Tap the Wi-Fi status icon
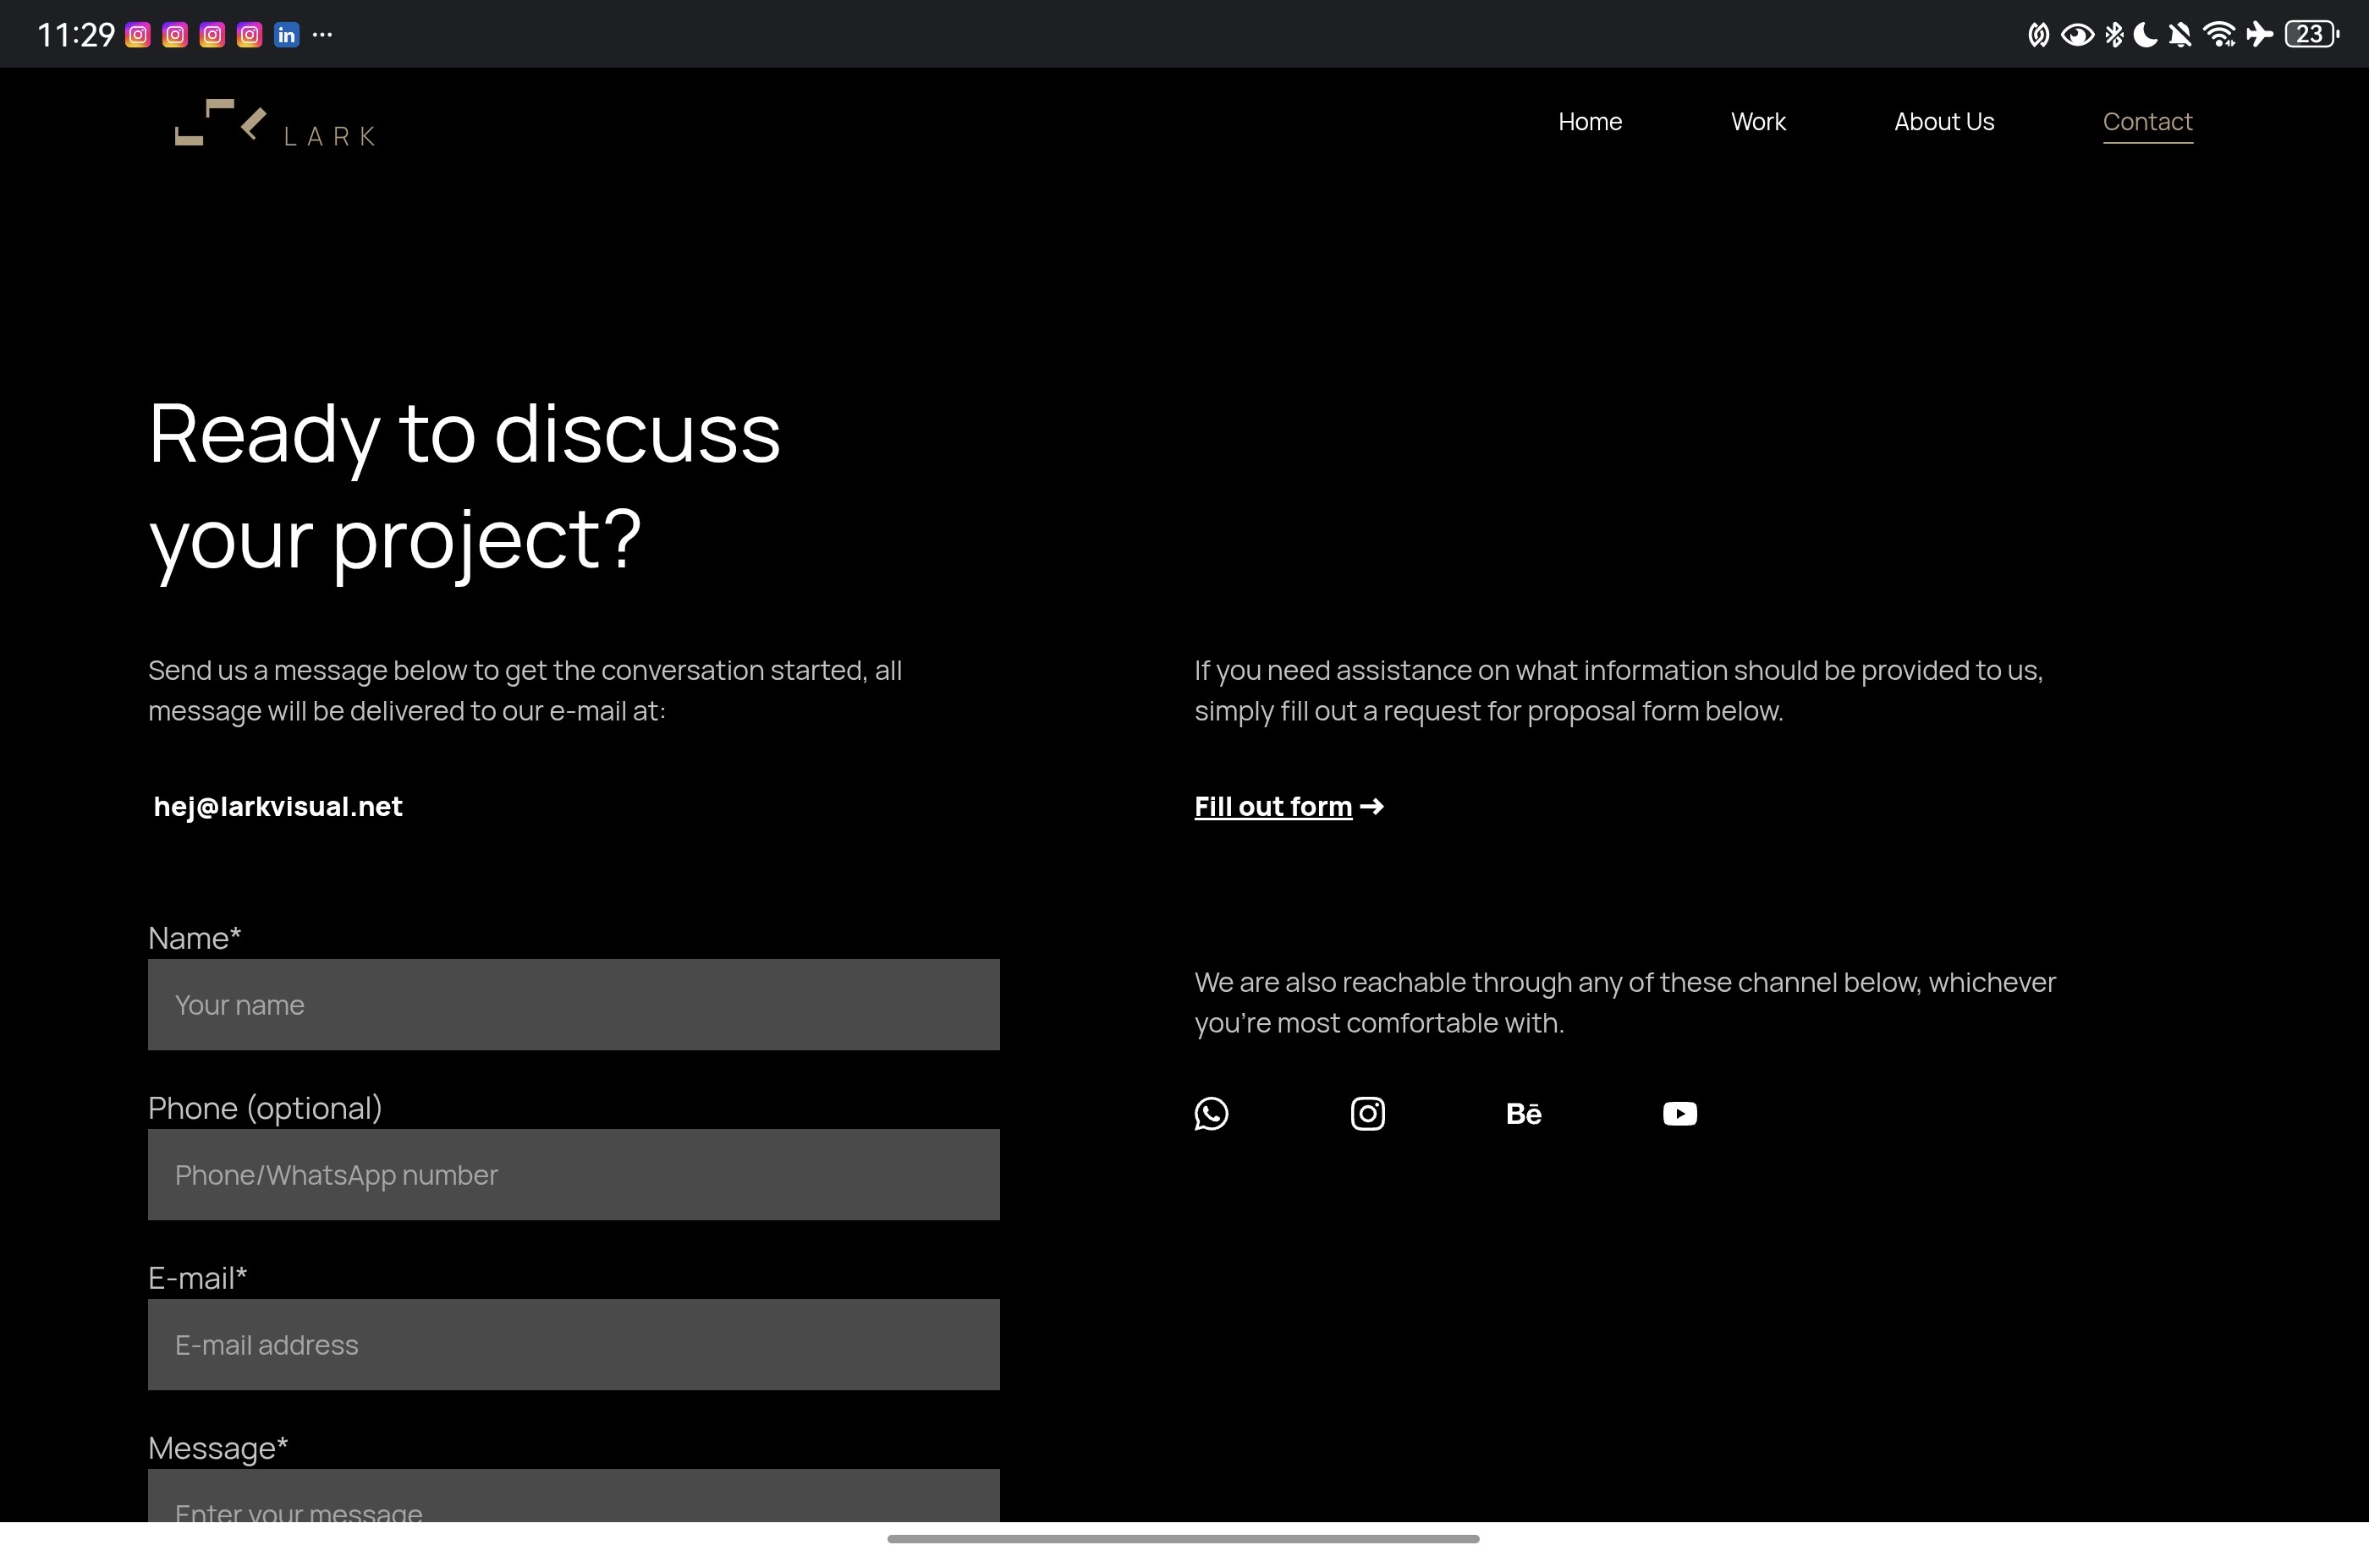Image resolution: width=2369 pixels, height=1556 pixels. (2218, 35)
